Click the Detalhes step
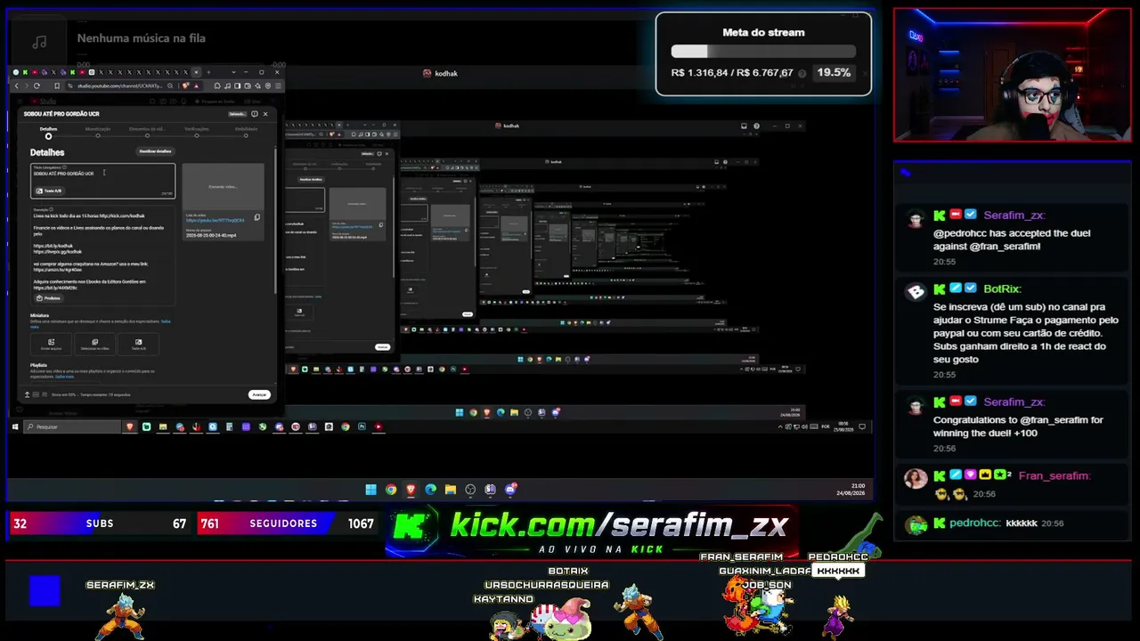Viewport: 1140px width, 641px height. (48, 132)
